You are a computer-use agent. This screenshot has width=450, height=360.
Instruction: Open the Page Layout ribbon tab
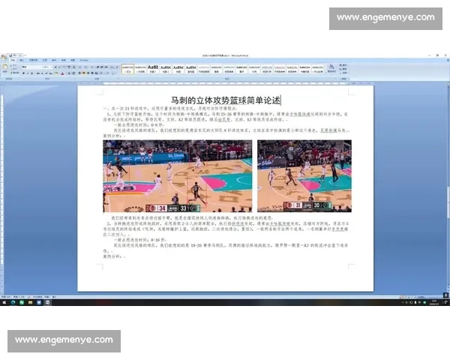(x=33, y=60)
